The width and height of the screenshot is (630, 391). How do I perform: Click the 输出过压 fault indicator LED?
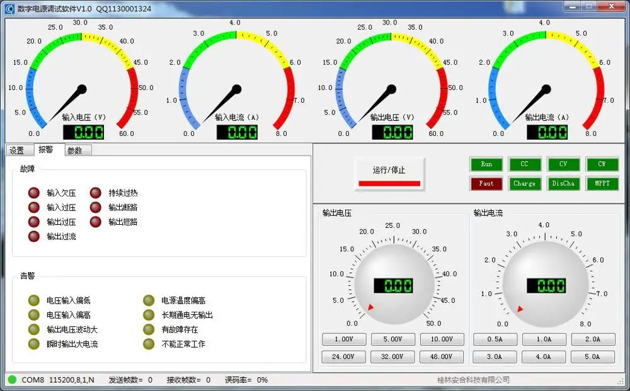coord(34,222)
